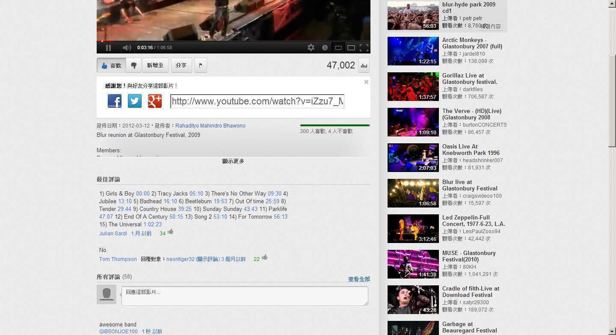
Task: Click the Watch Later clock icon
Action: 325,48
